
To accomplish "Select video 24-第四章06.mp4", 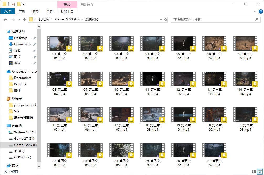I will click(122, 155).
